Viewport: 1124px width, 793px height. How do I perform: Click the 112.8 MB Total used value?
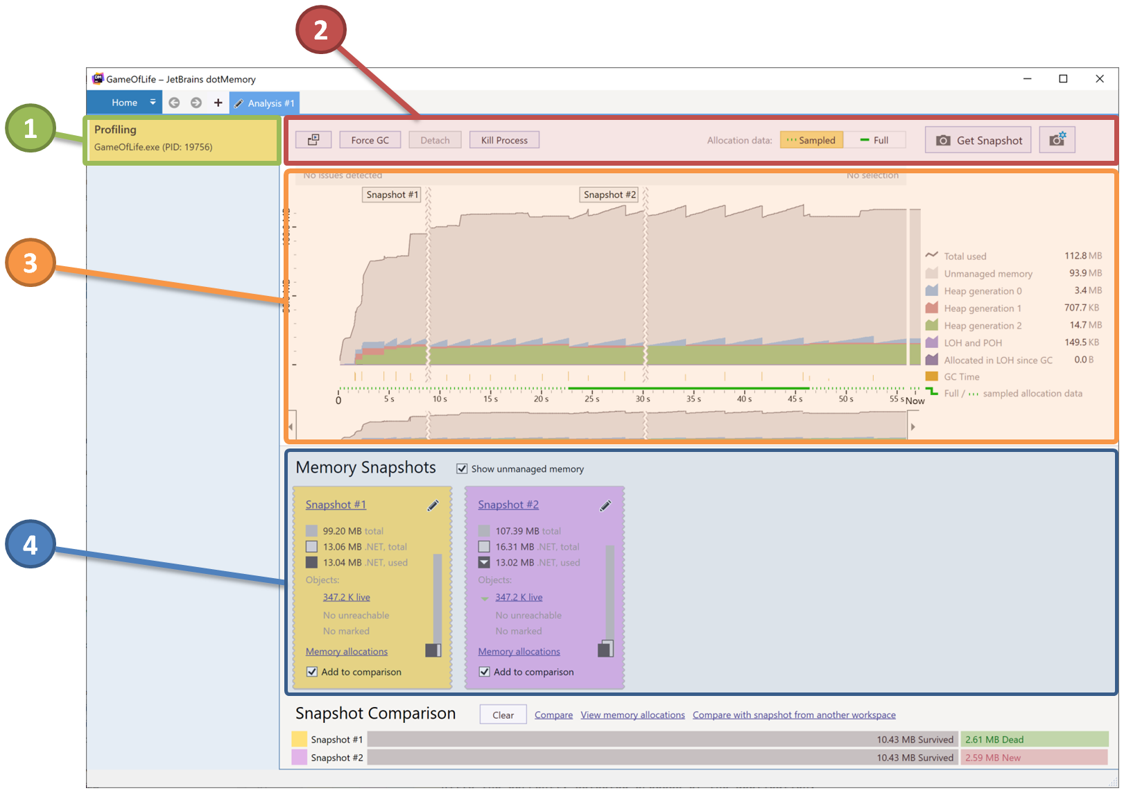point(1083,256)
